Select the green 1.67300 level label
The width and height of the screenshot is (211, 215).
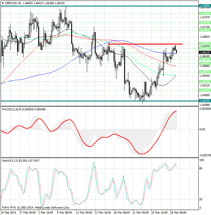click(205, 22)
